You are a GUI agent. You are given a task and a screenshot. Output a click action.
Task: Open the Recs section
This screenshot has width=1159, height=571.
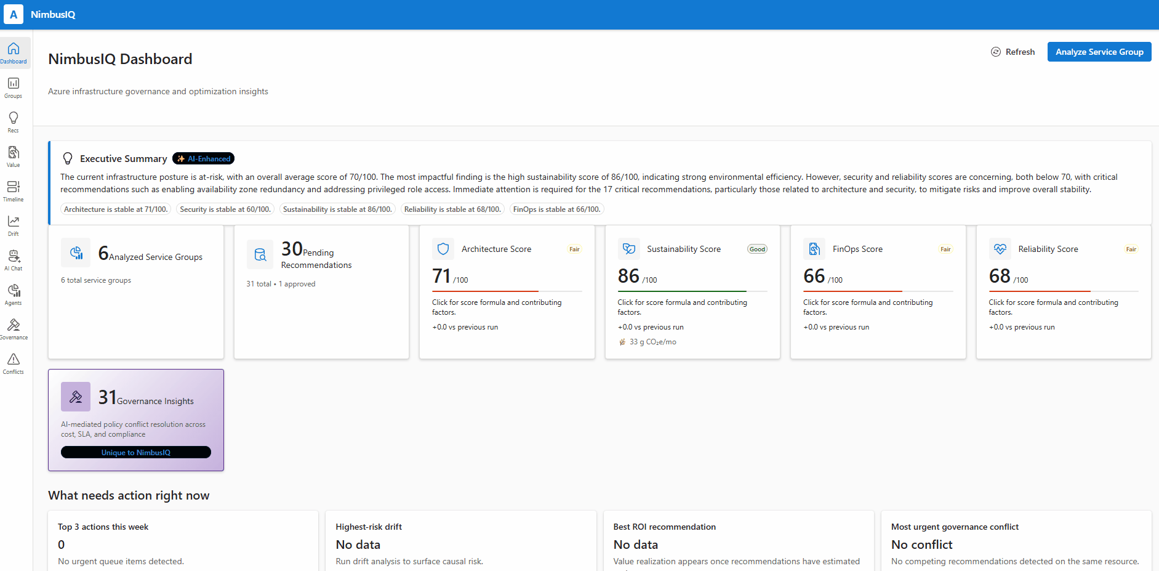click(13, 121)
